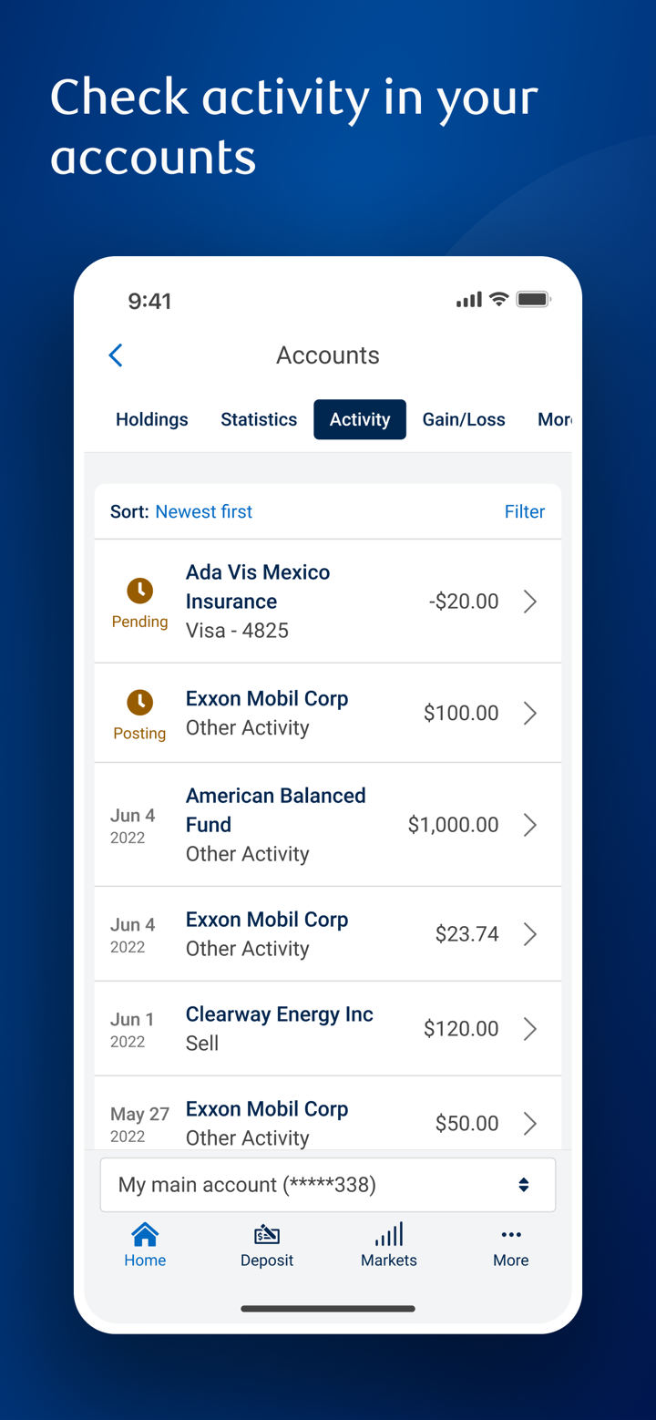Expand American Balanced Fund transaction chevron
Viewport: 656px width, 1420px height.
point(530,825)
